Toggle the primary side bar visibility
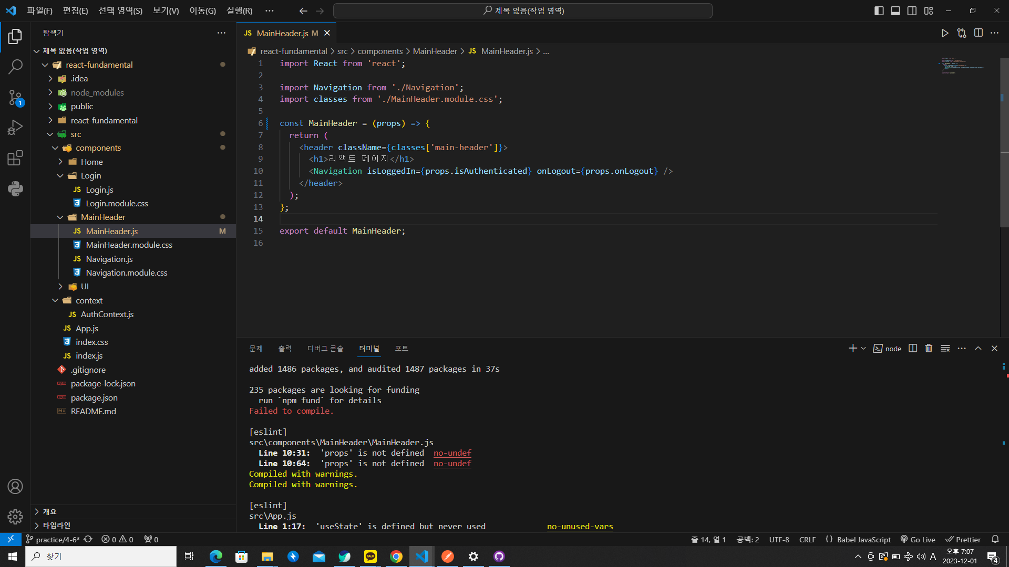 coord(879,10)
